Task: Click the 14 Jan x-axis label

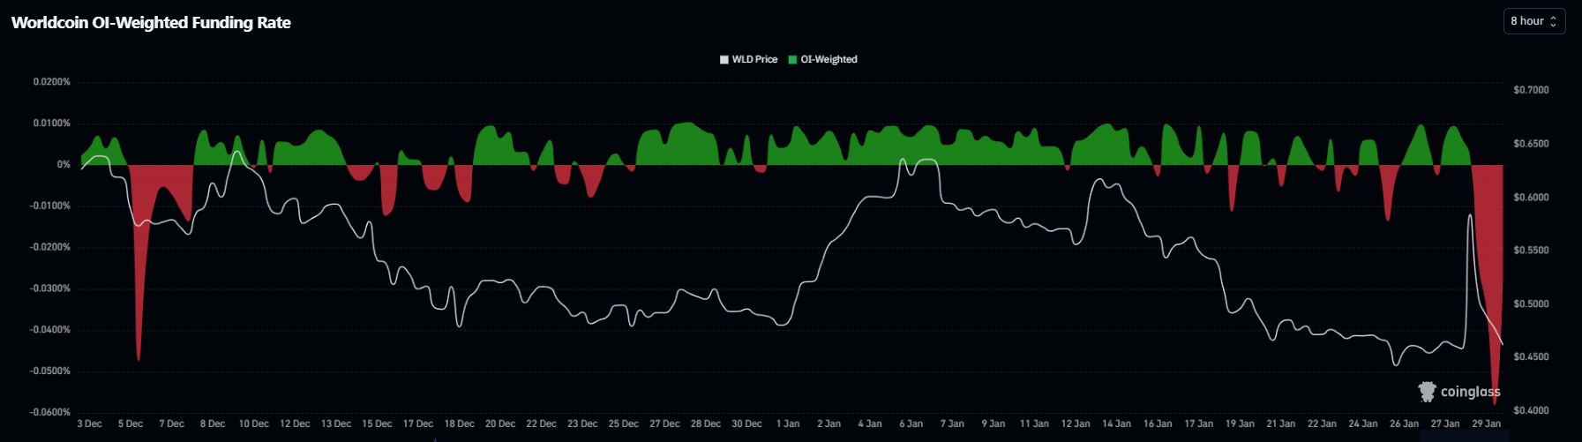Action: click(1116, 424)
